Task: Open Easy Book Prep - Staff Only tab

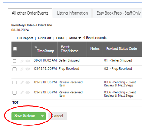Action: click(118, 13)
